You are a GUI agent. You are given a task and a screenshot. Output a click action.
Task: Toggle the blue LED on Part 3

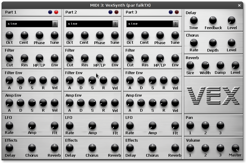(171, 12)
